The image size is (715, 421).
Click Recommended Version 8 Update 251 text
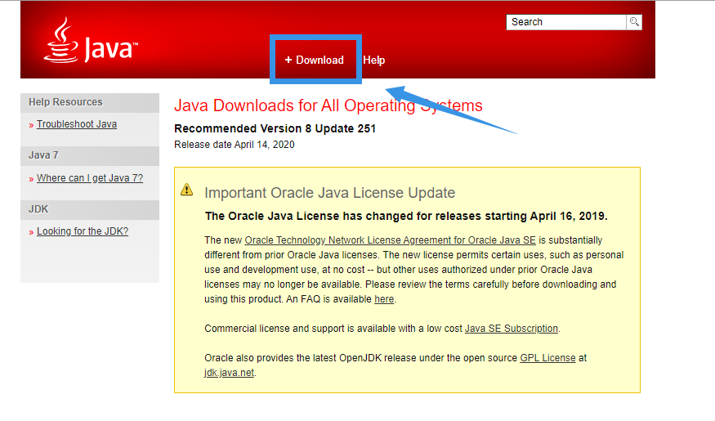pyautogui.click(x=275, y=128)
